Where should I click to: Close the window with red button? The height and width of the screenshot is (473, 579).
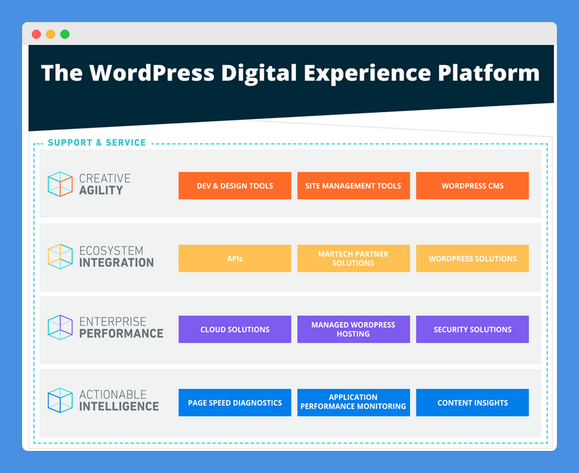(36, 34)
